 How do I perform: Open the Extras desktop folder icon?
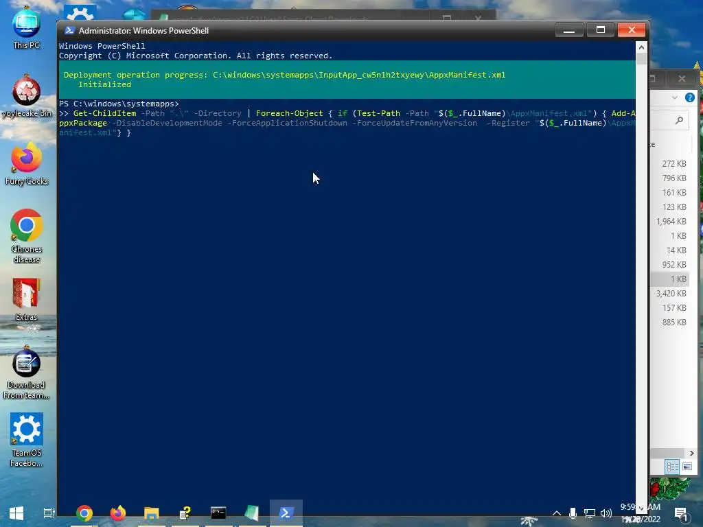(x=27, y=299)
